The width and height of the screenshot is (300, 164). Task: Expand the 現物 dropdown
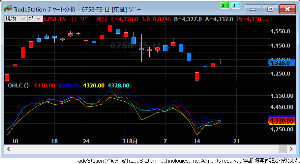[x=15, y=19]
